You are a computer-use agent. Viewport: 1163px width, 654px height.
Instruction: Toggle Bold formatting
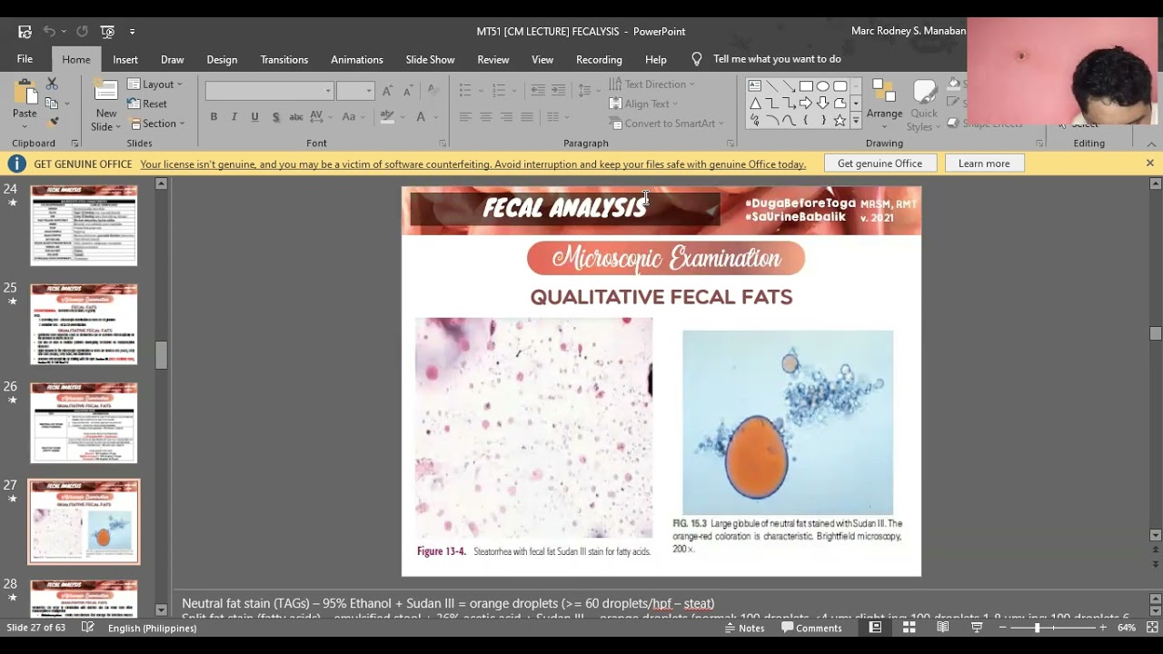214,116
